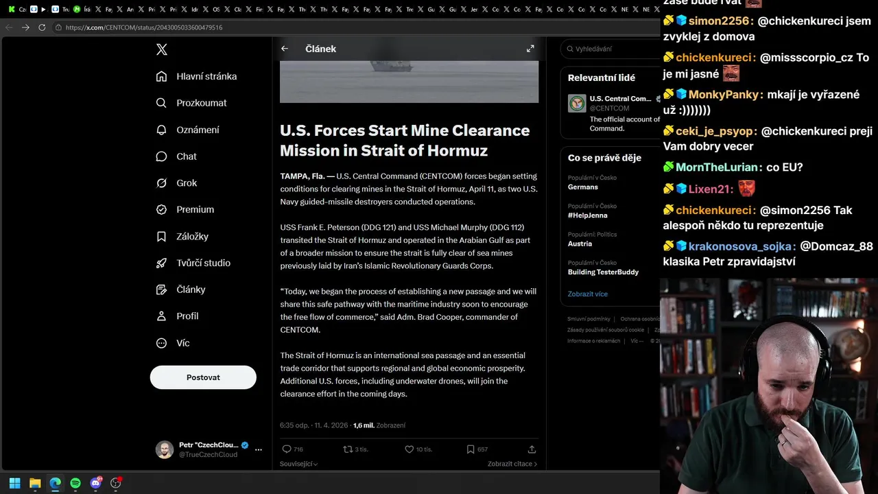Open Chat messages
Viewport: 878px width, 494px height.
pyautogui.click(x=176, y=156)
